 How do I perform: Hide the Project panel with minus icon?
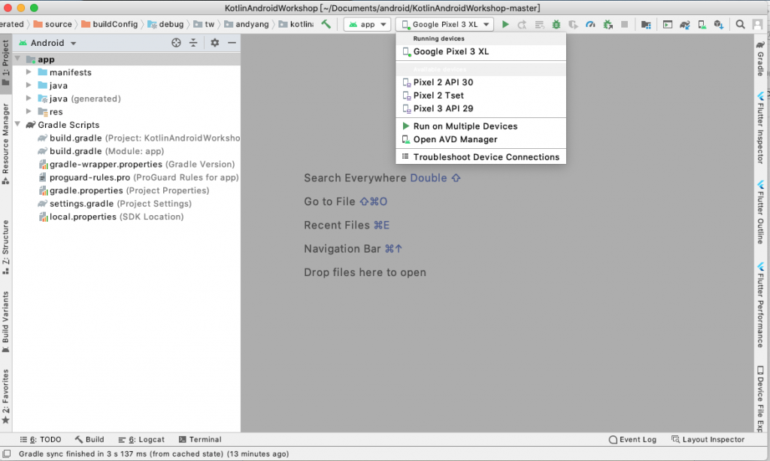[x=232, y=43]
